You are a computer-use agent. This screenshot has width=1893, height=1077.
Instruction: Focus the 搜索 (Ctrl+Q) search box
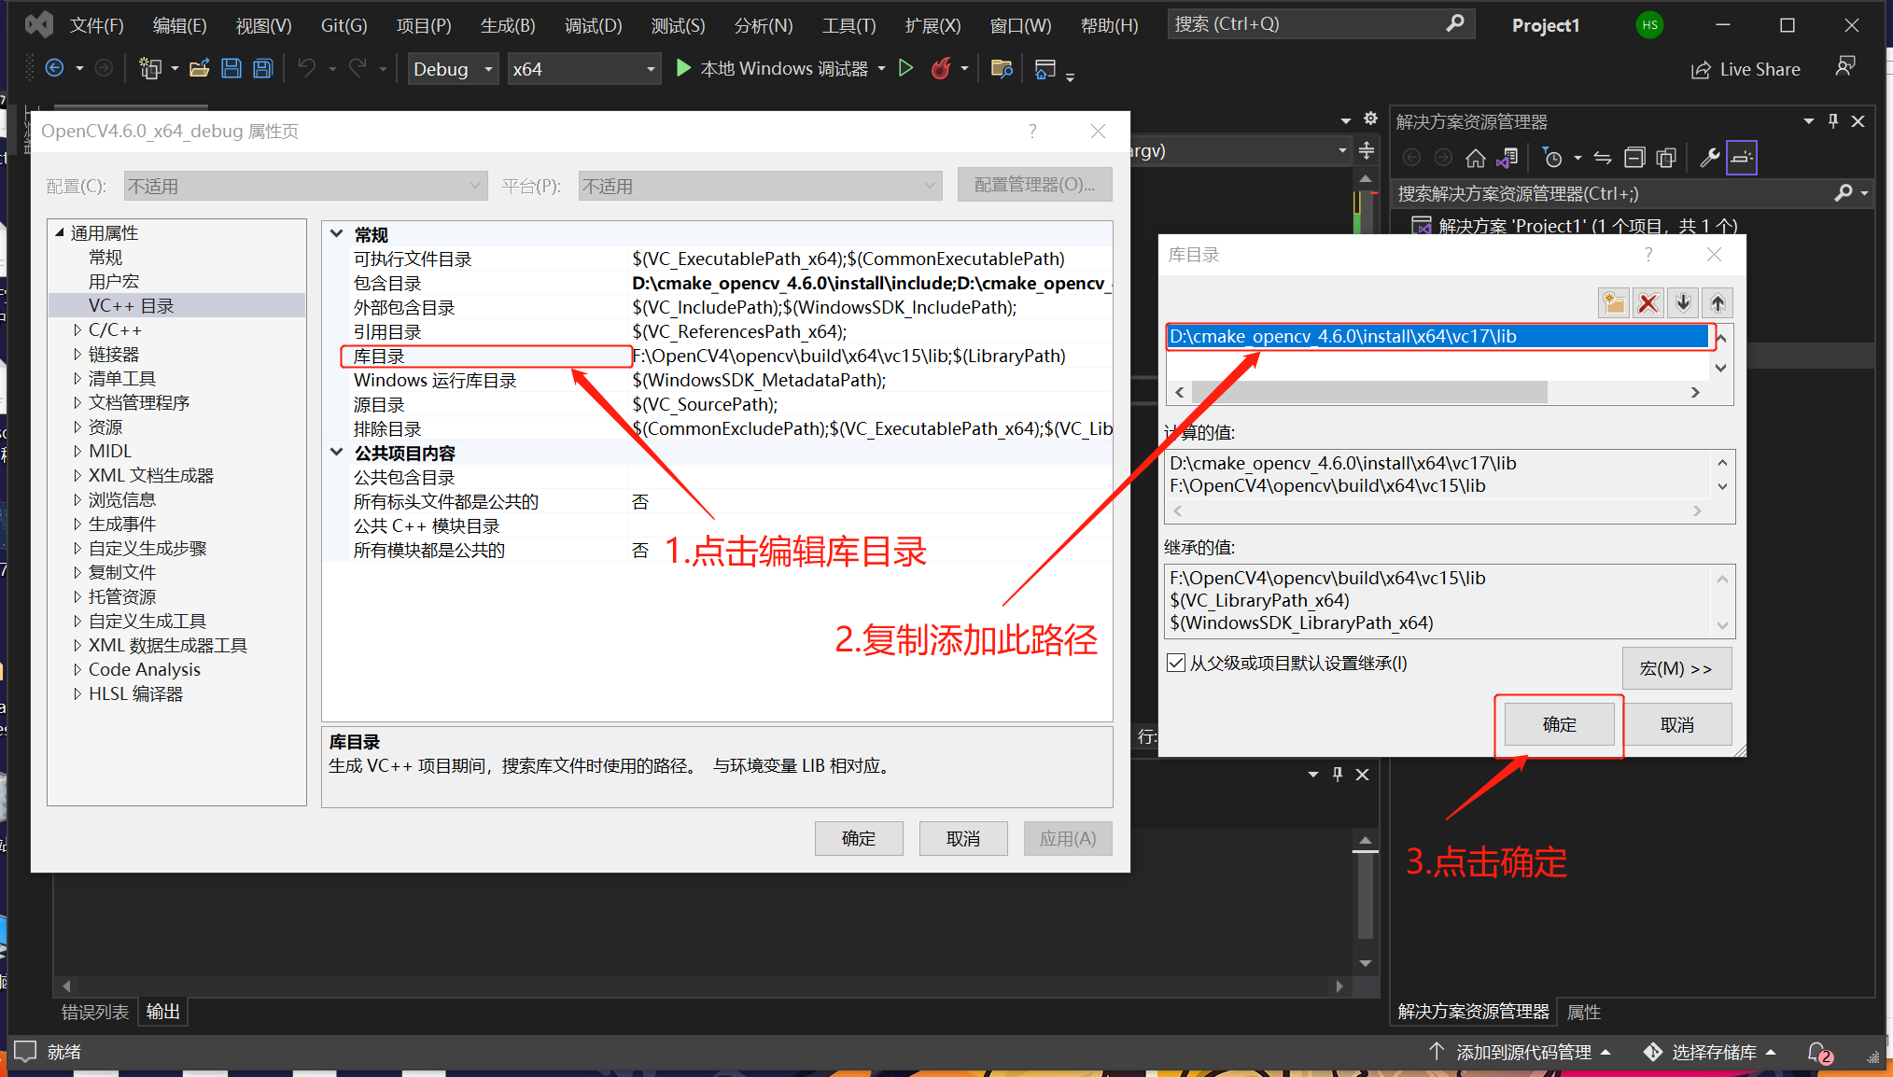click(x=1320, y=24)
